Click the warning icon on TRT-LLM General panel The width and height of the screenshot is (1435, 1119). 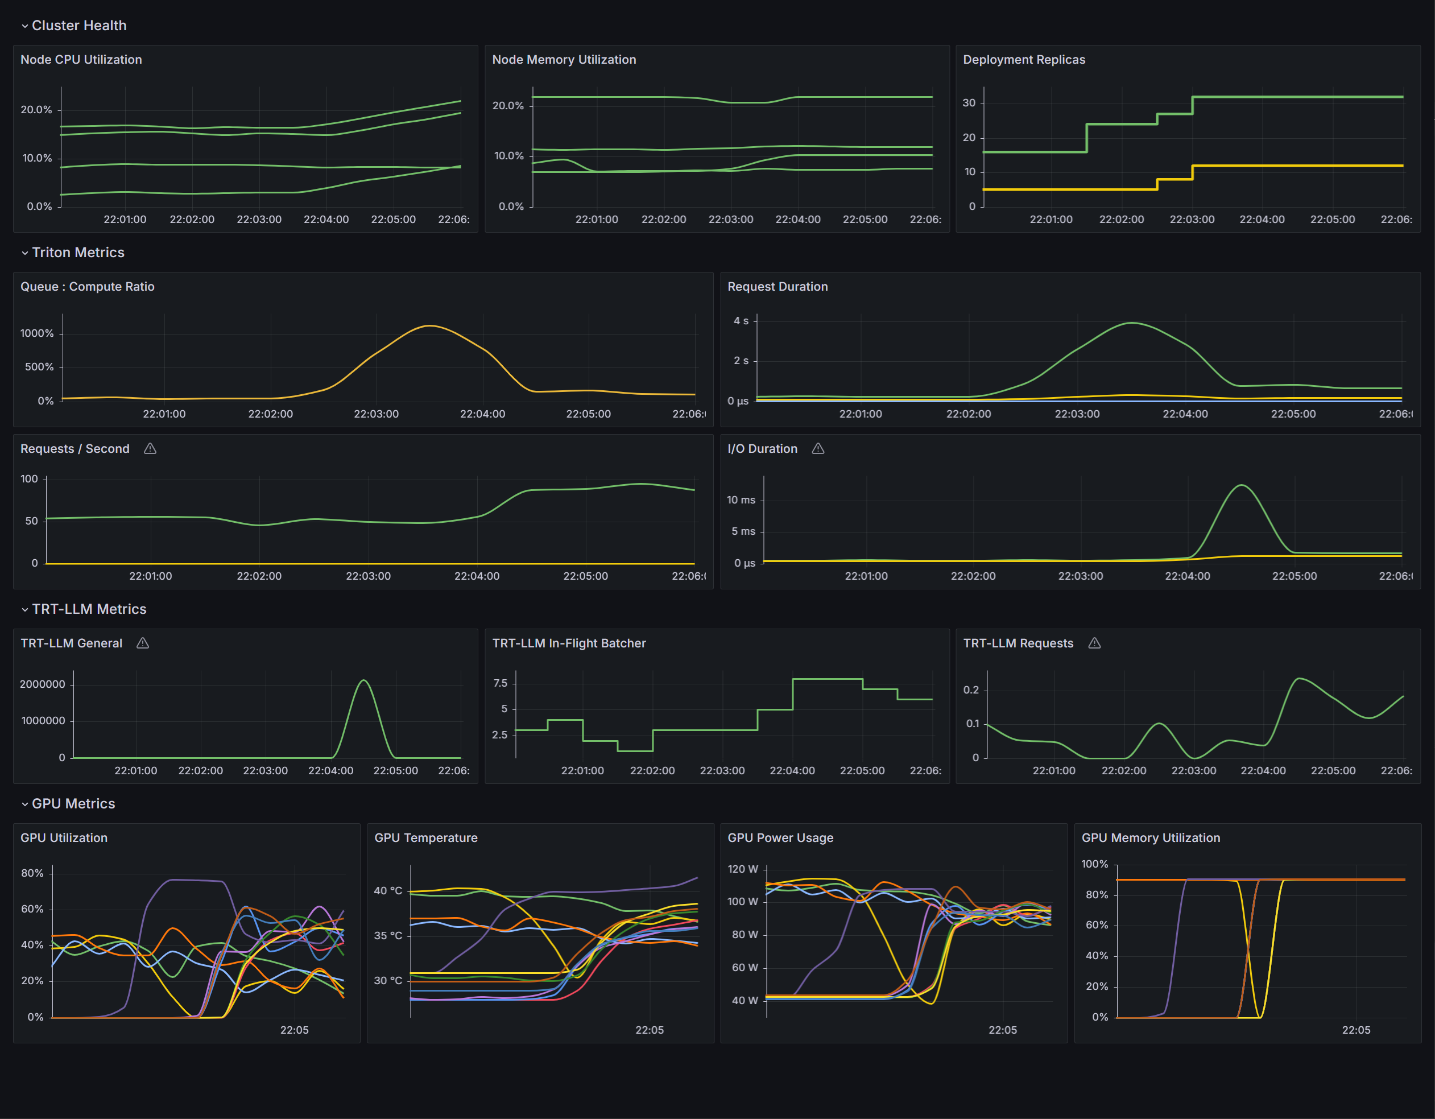[x=143, y=643]
